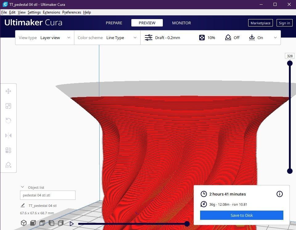This screenshot has width=296, height=230.
Task: Open the View type dropdown
Action: 45,38
